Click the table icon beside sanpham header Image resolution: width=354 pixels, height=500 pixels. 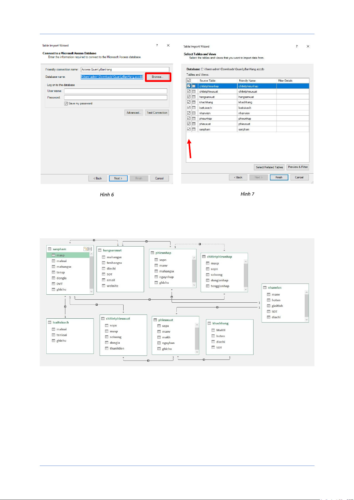(x=50, y=249)
